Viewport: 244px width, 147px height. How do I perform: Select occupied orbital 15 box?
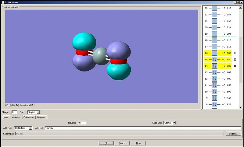click(214, 60)
